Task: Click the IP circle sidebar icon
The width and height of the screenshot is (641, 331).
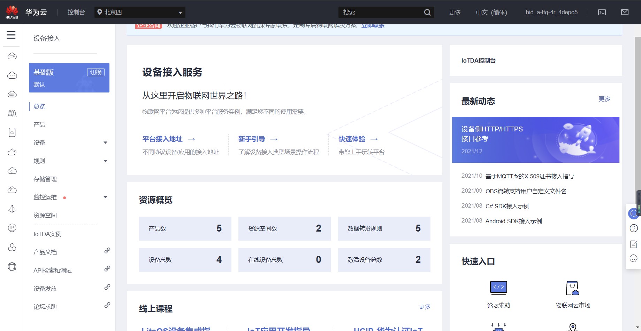Action: [x=12, y=228]
